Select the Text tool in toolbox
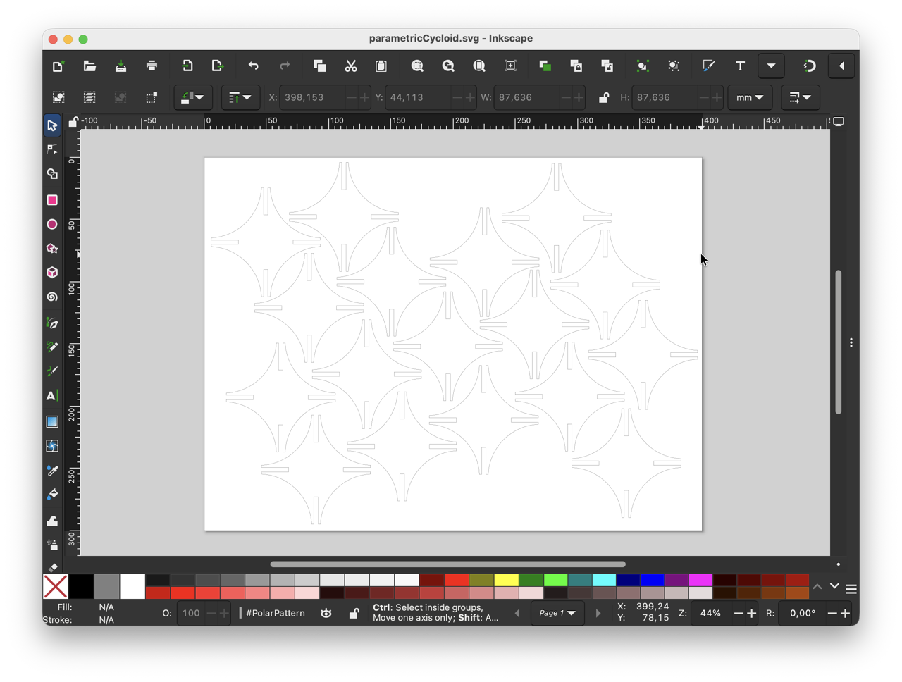The width and height of the screenshot is (902, 682). pyautogui.click(x=52, y=396)
